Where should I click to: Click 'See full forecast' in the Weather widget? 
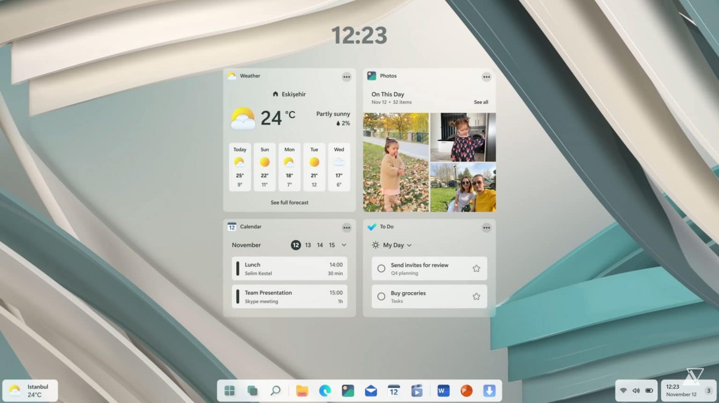pos(289,202)
